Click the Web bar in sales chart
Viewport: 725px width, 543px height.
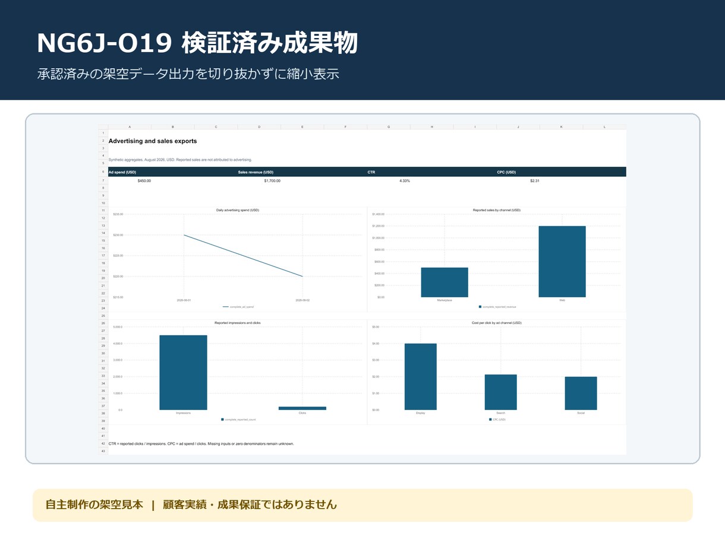click(562, 262)
